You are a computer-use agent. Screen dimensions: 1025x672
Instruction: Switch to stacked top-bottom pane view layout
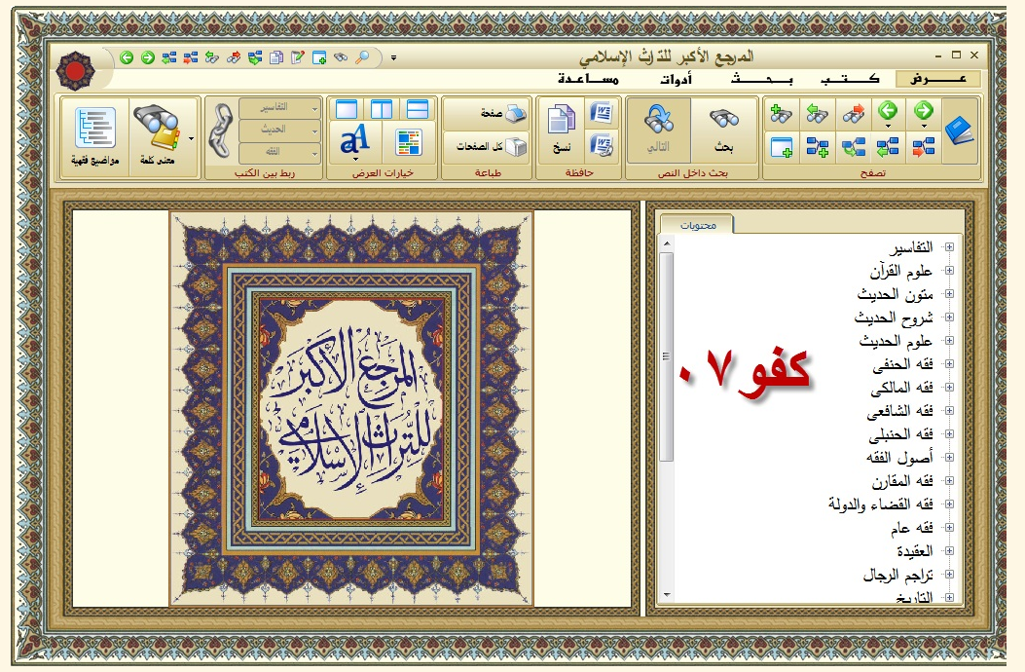[x=417, y=109]
